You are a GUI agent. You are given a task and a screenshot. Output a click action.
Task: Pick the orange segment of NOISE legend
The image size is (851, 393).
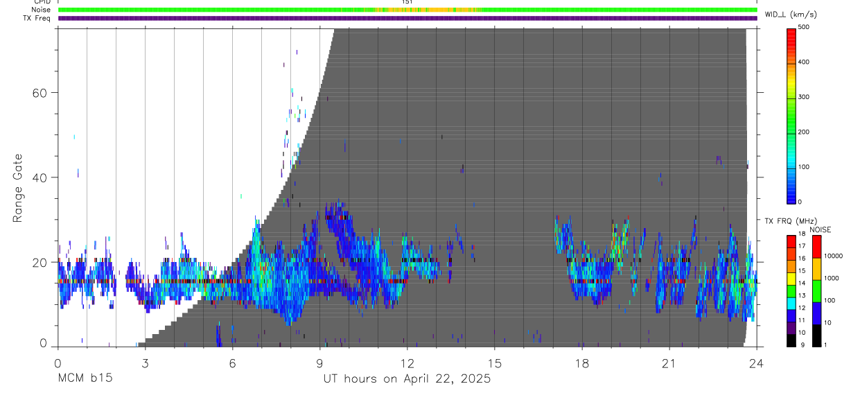[x=816, y=268]
